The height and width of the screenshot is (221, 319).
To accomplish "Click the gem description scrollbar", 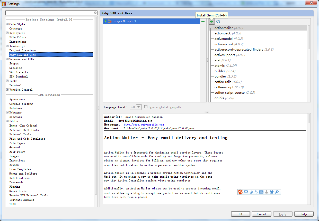I will pyautogui.click(x=309, y=119).
